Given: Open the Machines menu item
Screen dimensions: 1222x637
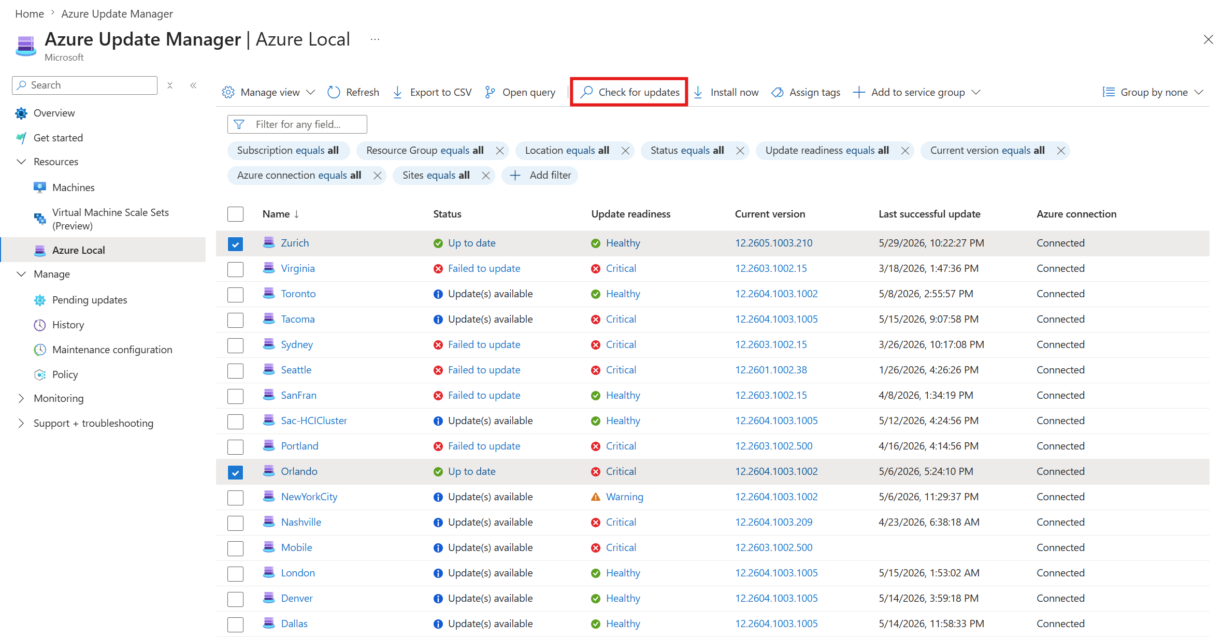Looking at the screenshot, I should click(x=74, y=187).
